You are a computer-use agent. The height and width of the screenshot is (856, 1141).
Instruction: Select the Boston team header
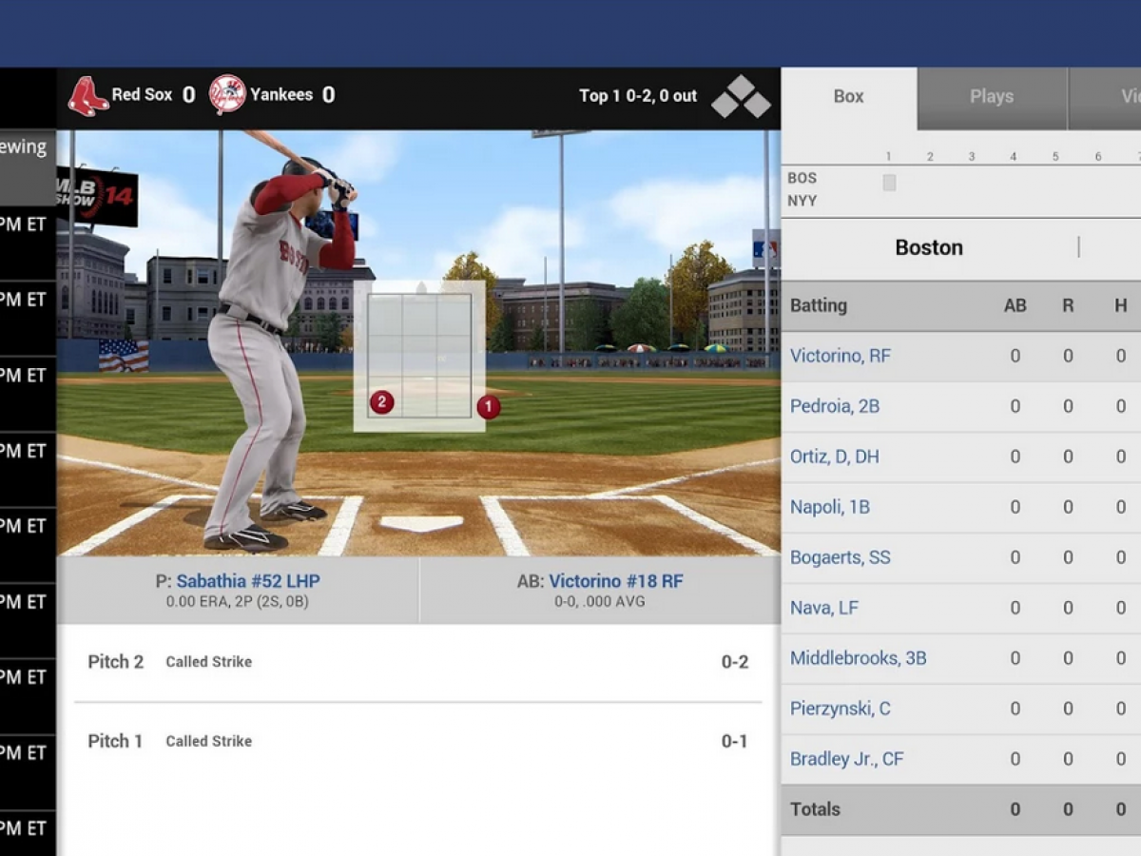point(929,247)
